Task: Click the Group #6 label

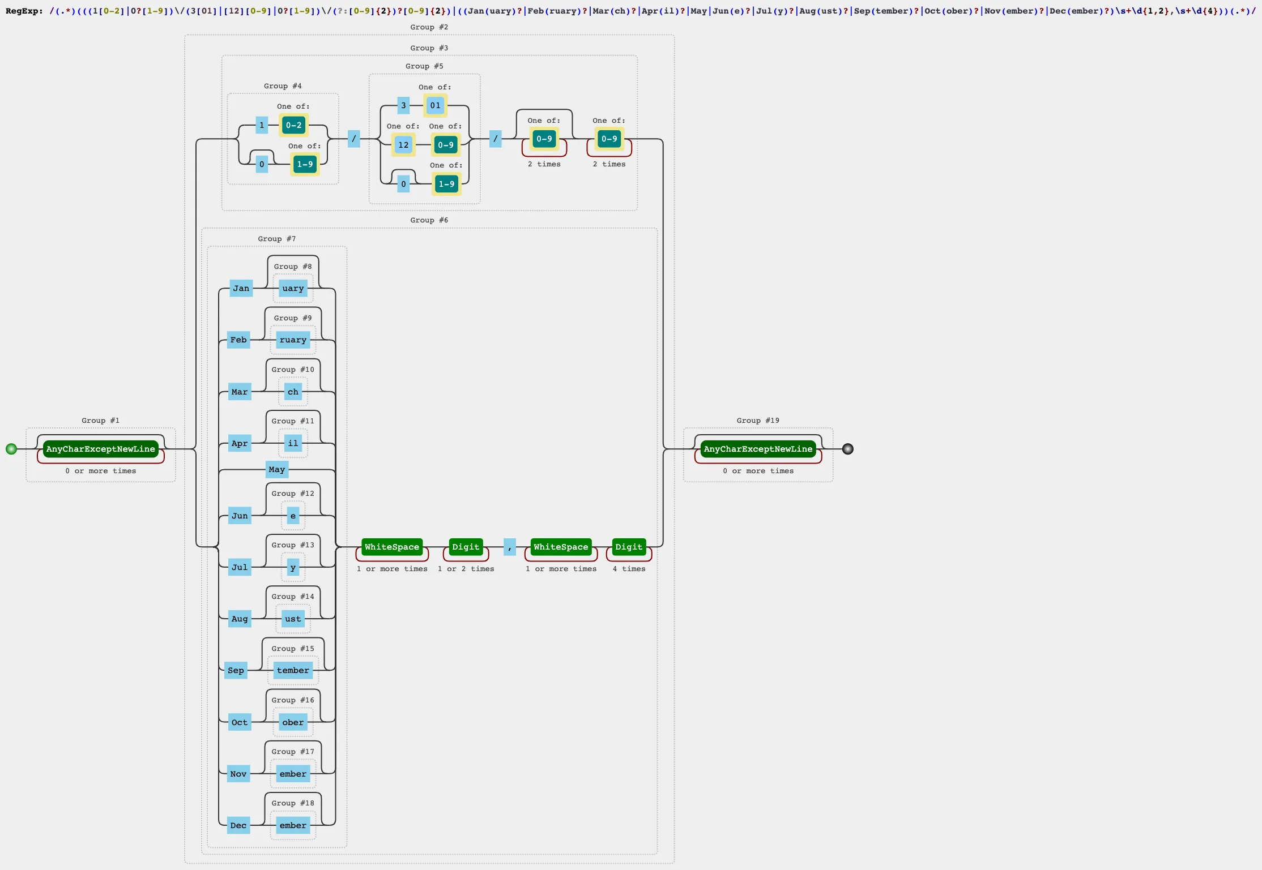Action: [x=429, y=220]
